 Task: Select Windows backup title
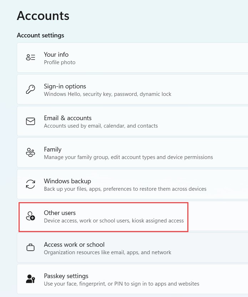click(67, 181)
